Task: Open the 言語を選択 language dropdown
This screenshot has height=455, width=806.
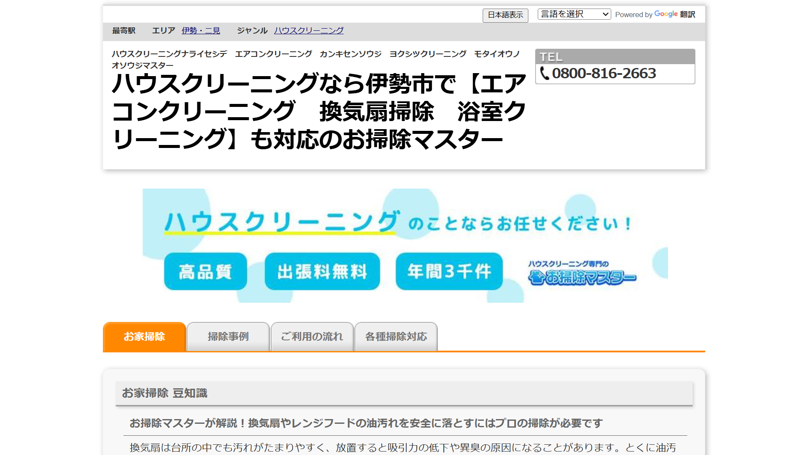Action: (x=574, y=14)
